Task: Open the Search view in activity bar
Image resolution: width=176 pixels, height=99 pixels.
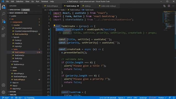Action: [4, 14]
